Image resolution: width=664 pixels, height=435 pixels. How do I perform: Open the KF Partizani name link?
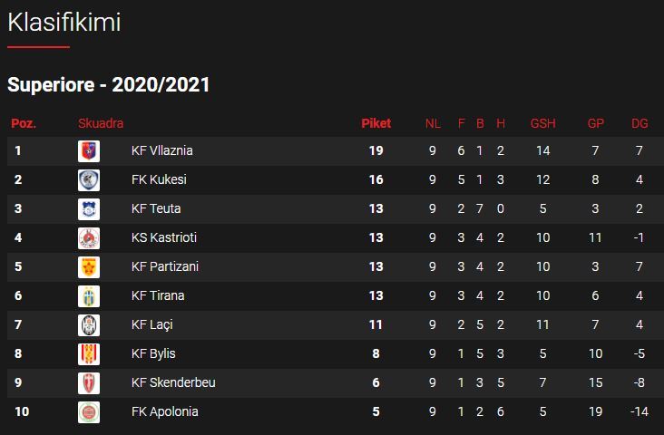164,267
